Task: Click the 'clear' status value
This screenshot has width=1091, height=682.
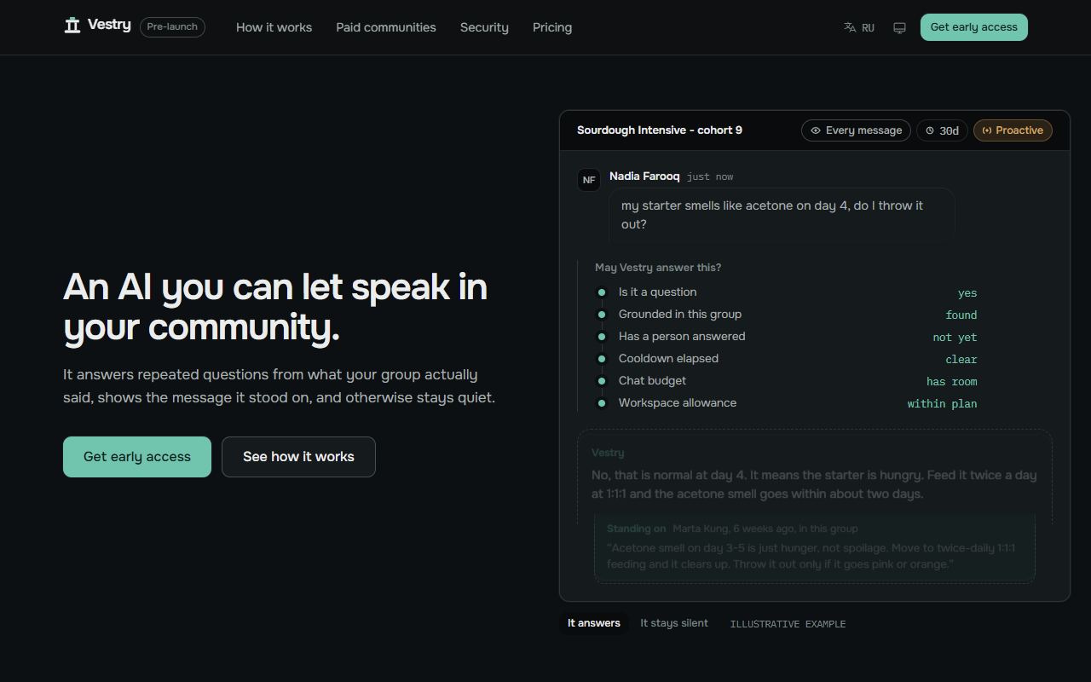Action: pos(961,360)
